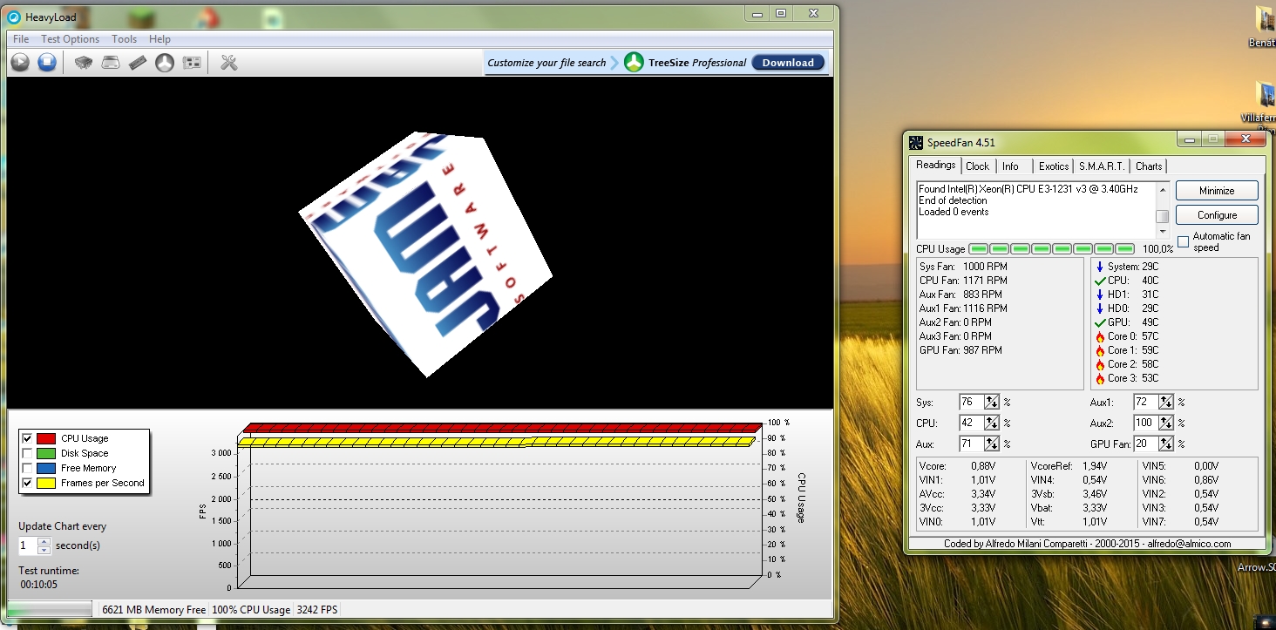Toggle the CPU stress chip icon
This screenshot has width=1276, height=630.
(84, 62)
